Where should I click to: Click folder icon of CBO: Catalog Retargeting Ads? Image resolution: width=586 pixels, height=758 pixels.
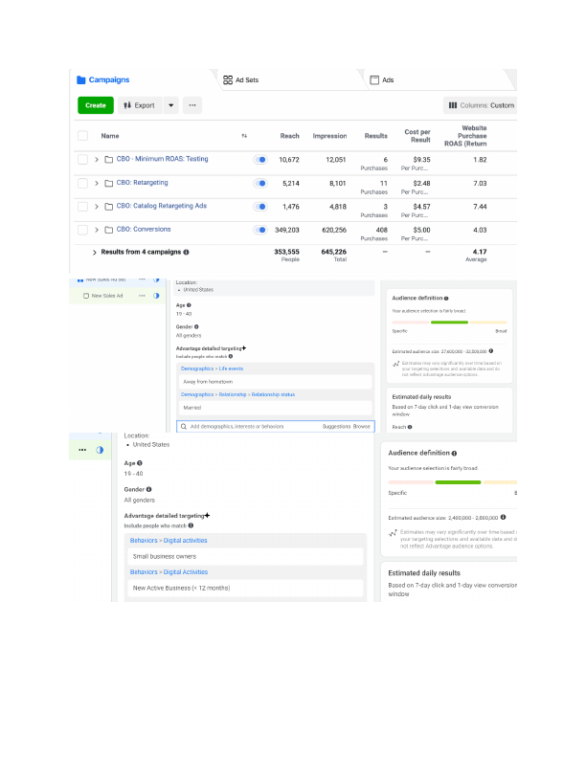[109, 207]
